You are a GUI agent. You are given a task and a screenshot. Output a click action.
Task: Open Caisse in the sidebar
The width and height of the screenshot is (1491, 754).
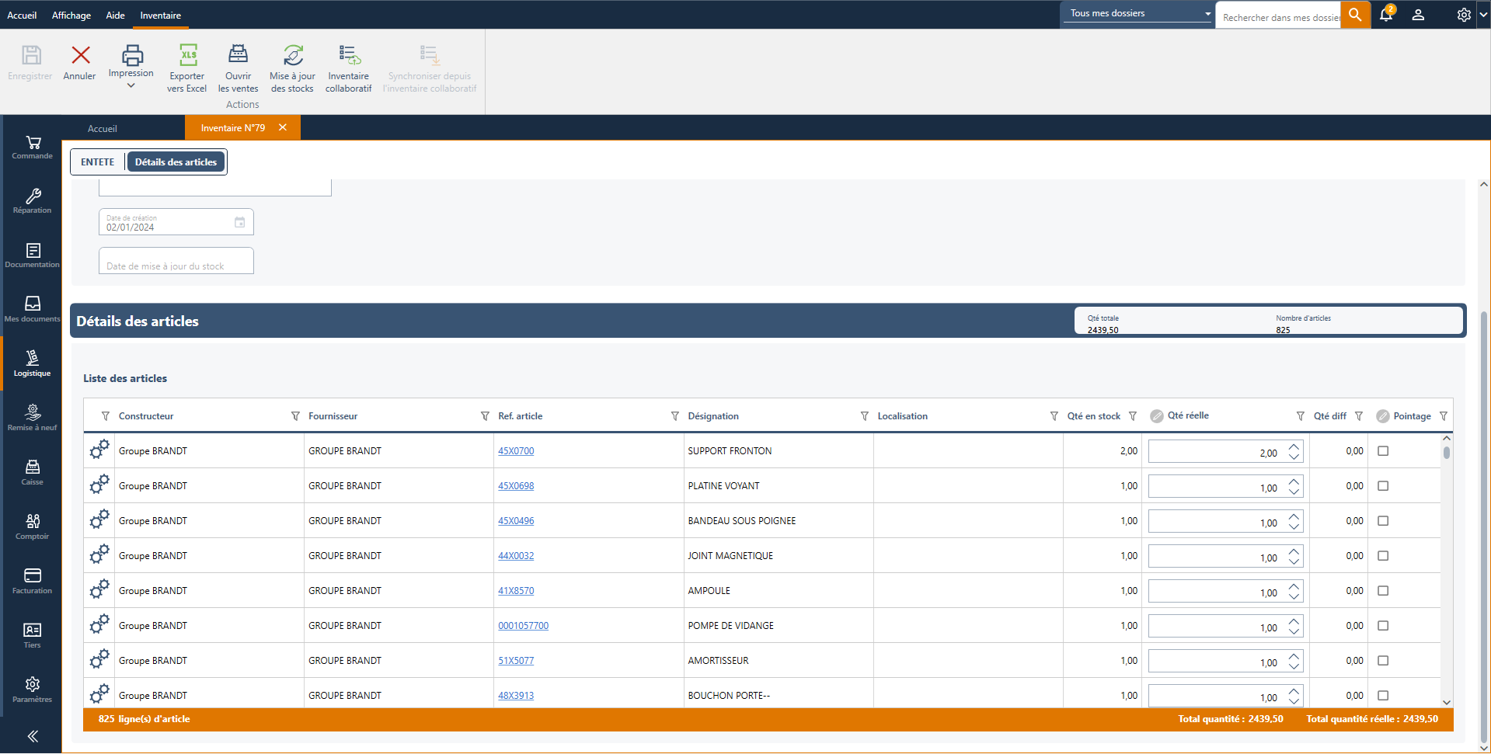tap(33, 473)
